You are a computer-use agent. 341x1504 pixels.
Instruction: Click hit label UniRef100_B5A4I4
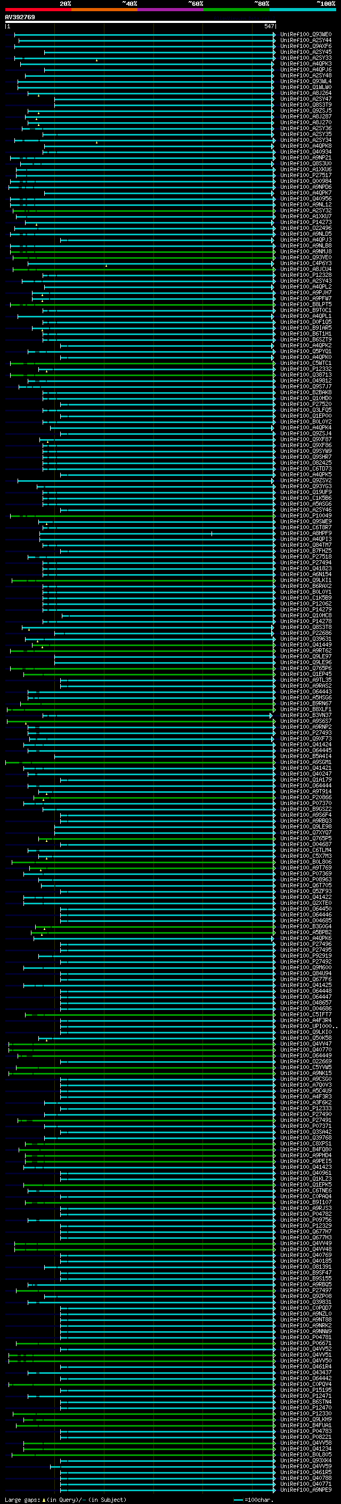pos(305,757)
